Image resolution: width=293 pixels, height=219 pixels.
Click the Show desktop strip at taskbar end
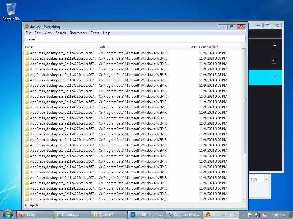(291, 215)
